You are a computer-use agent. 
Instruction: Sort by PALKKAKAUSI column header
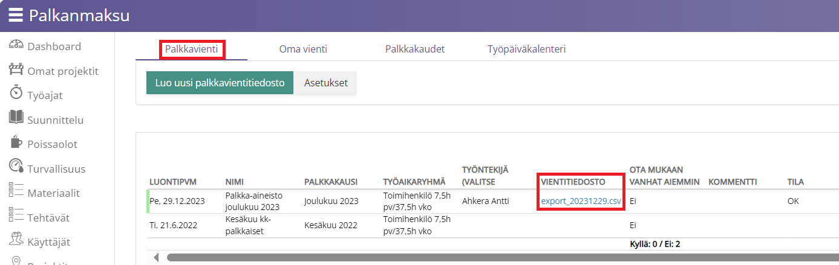(331, 182)
